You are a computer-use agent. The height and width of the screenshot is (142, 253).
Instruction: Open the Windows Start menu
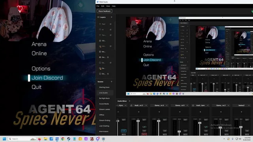point(4,139)
